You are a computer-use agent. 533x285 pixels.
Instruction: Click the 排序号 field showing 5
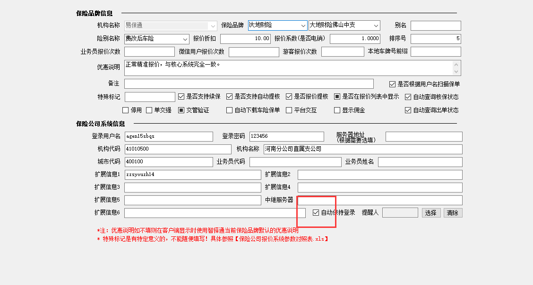click(436, 39)
